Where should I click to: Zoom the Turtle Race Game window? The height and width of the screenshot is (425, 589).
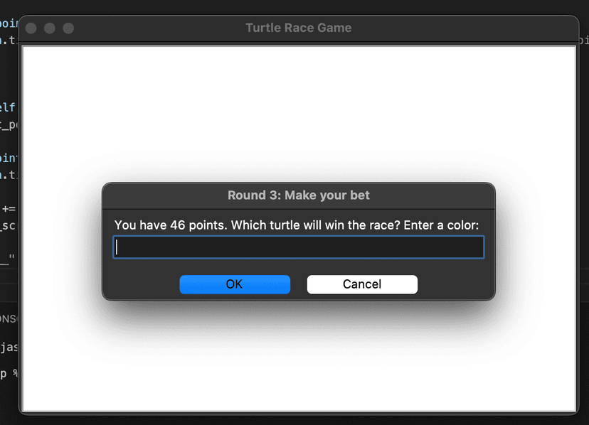tap(68, 28)
